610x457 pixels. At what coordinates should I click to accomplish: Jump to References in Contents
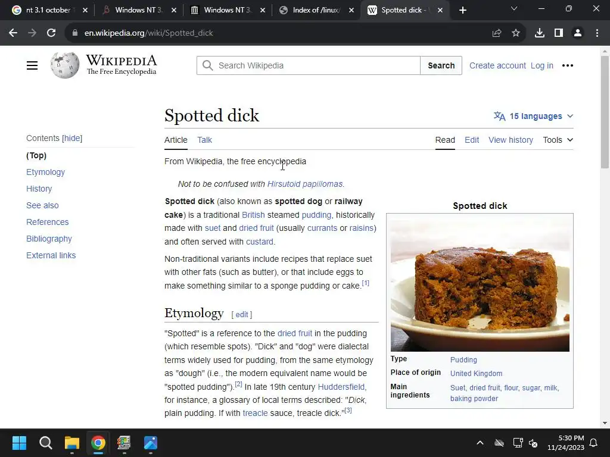pyautogui.click(x=48, y=223)
